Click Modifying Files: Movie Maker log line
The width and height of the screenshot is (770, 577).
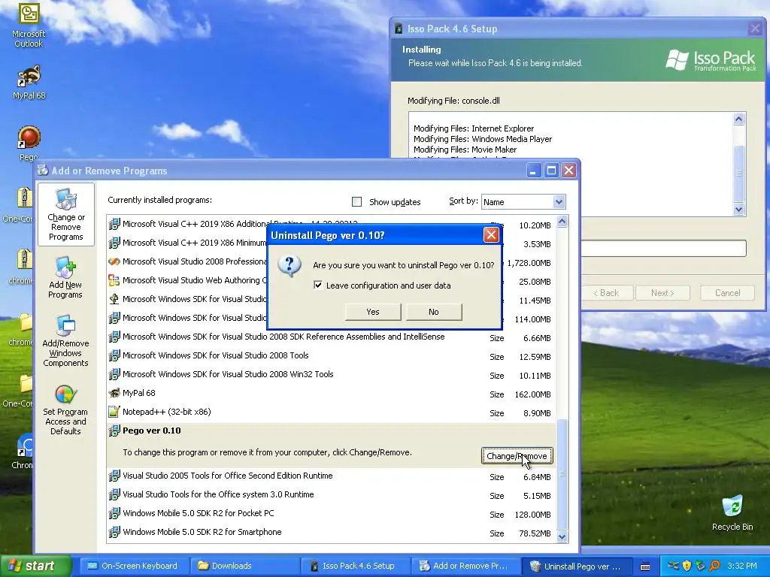pyautogui.click(x=465, y=150)
